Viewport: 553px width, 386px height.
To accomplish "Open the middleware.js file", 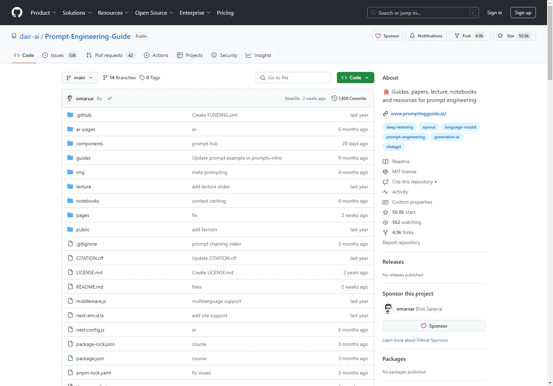I will point(91,301).
